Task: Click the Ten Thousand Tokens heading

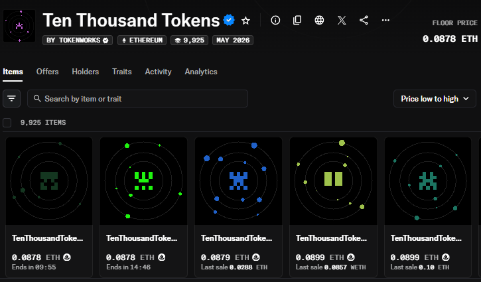Action: click(131, 21)
